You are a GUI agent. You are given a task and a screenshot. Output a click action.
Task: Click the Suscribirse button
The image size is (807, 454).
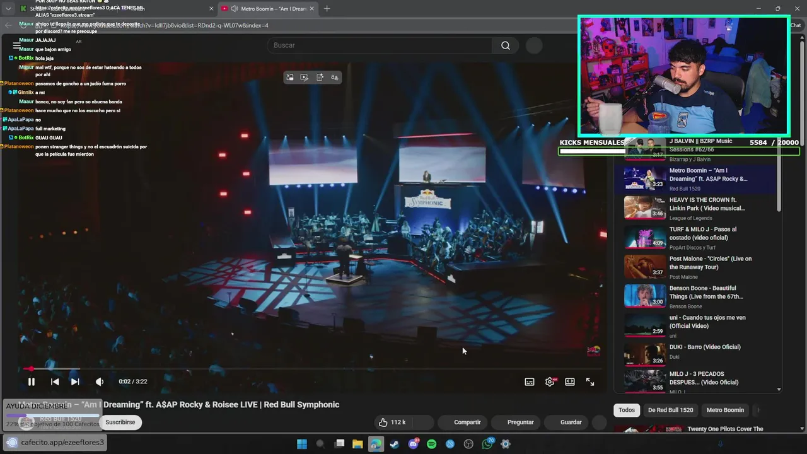point(120,422)
